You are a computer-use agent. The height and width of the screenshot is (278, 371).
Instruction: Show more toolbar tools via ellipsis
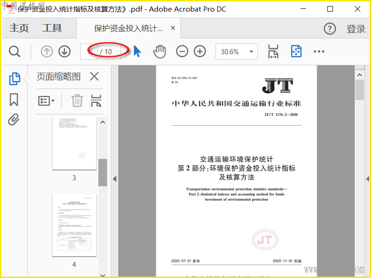319,51
